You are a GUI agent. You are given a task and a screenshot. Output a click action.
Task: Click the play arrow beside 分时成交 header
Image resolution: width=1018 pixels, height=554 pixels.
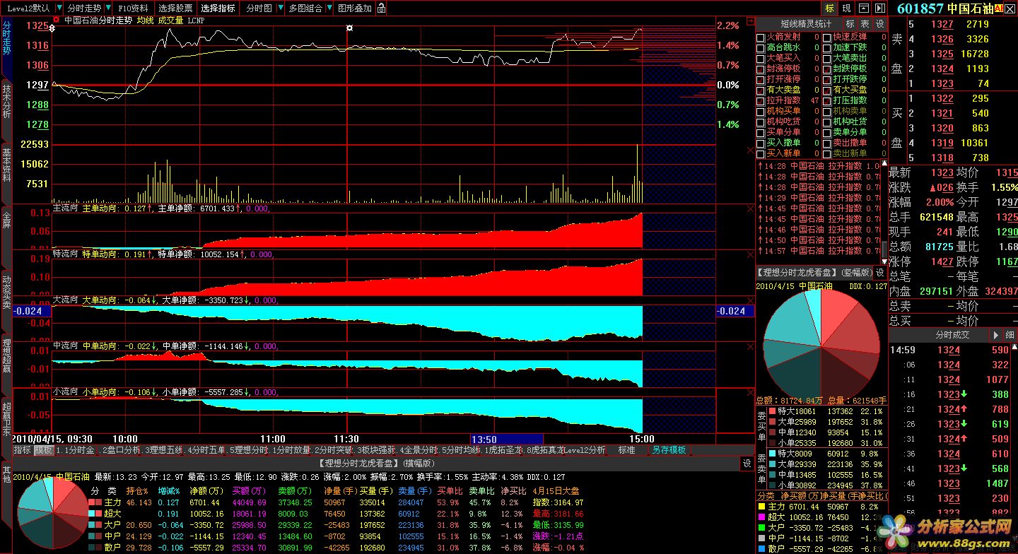coord(995,335)
